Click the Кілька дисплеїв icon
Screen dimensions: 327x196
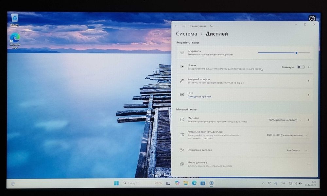tap(182, 164)
